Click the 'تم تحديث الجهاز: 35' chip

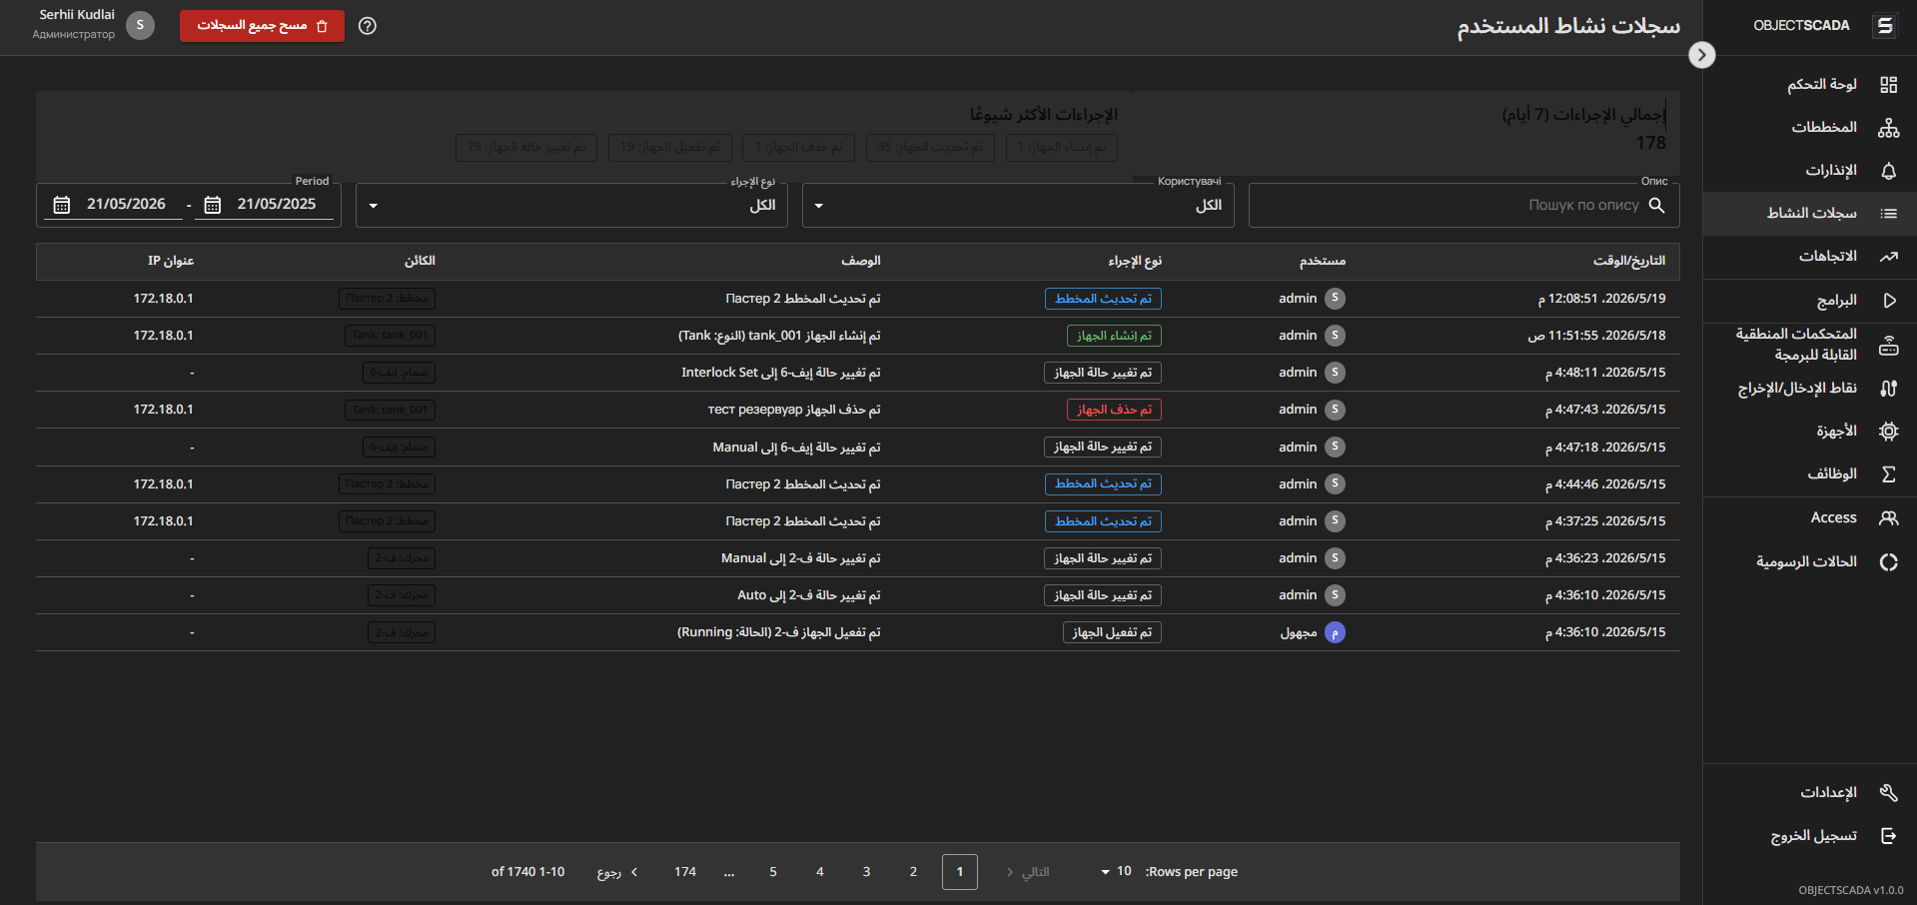tap(930, 148)
